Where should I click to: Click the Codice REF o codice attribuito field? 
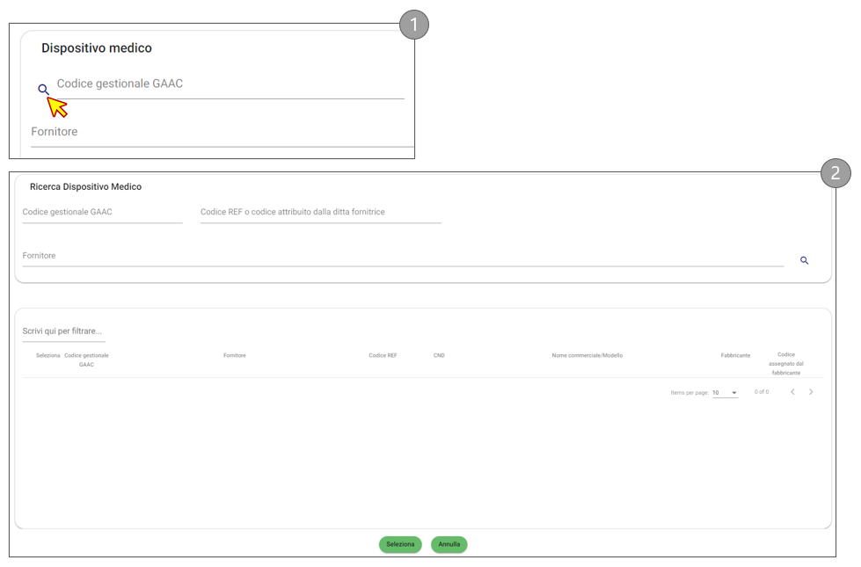click(320, 212)
